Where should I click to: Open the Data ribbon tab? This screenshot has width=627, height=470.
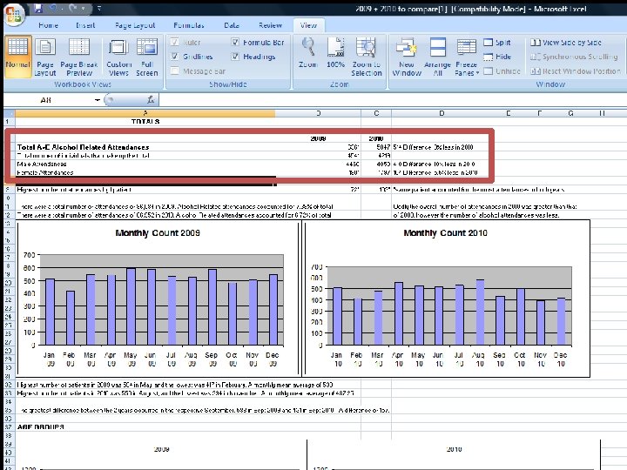coord(232,25)
